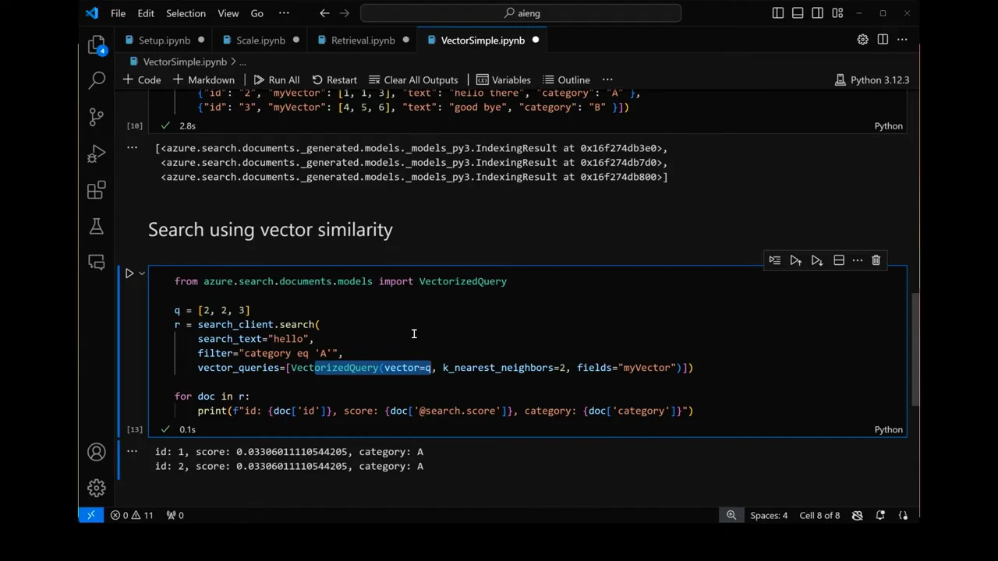Click the zoom magnifier in status bar
This screenshot has width=998, height=561.
coord(731,515)
